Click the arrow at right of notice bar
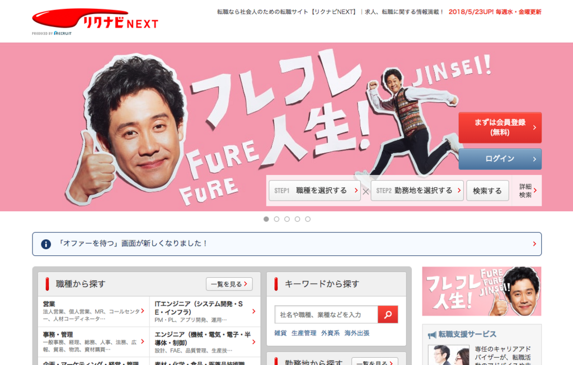The height and width of the screenshot is (365, 573). pyautogui.click(x=534, y=244)
